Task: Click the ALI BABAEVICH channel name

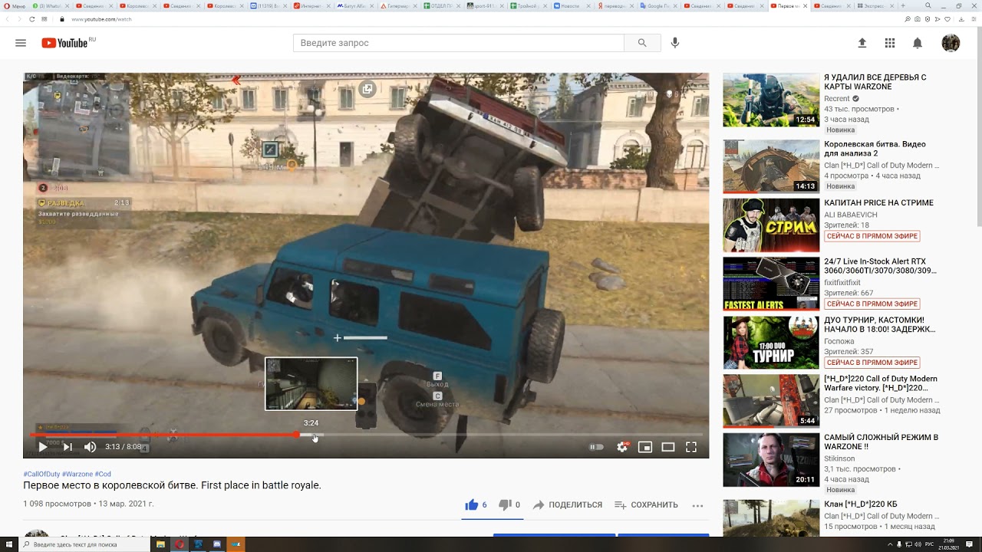Action: coord(851,215)
